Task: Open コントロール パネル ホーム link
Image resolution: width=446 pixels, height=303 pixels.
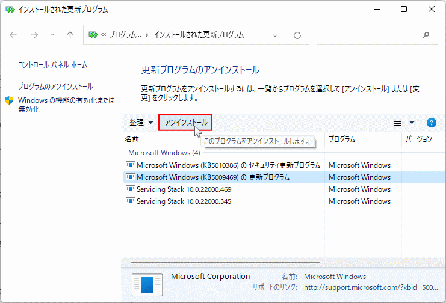Action: [52, 65]
